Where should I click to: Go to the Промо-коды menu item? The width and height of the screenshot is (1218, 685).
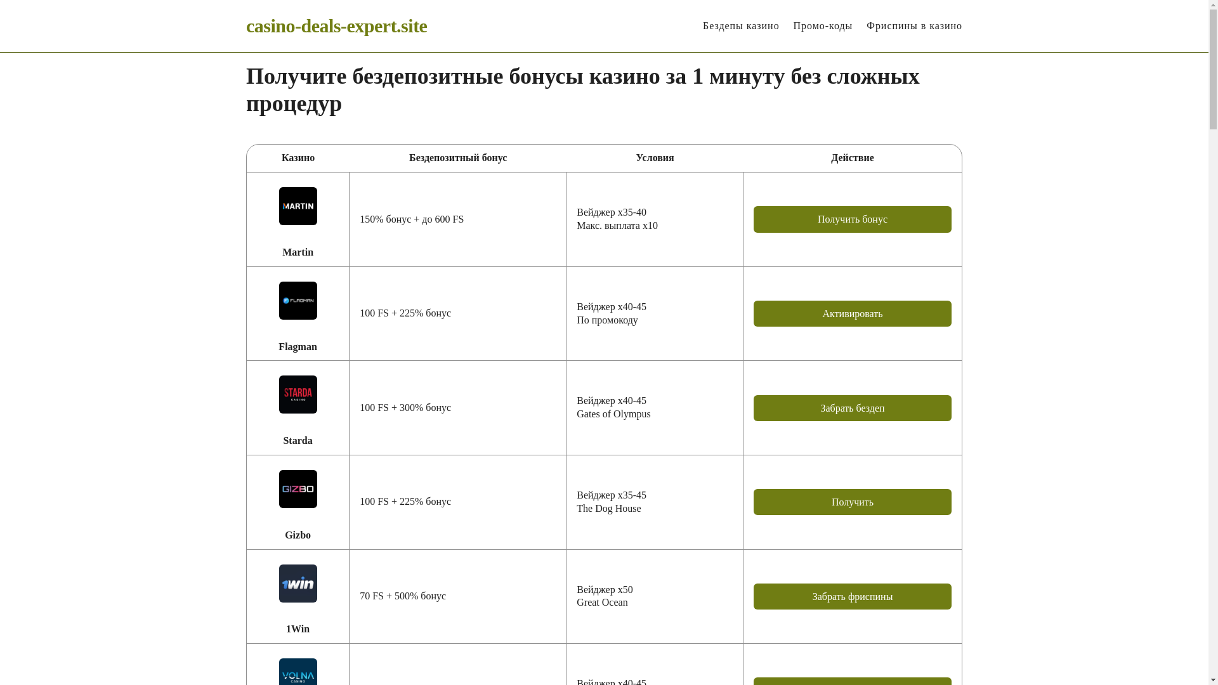pyautogui.click(x=822, y=26)
